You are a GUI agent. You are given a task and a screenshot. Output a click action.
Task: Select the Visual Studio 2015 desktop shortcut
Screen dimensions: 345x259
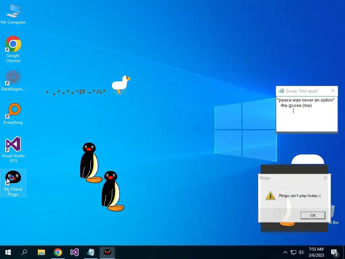(13, 149)
